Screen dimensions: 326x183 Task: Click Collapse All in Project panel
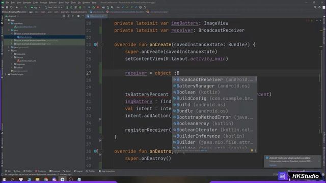pyautogui.click(x=73, y=16)
